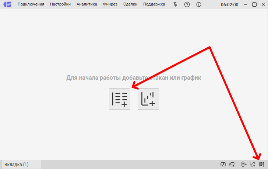
Task: Add chart from bottom toolbar icon
Action: 253,164
